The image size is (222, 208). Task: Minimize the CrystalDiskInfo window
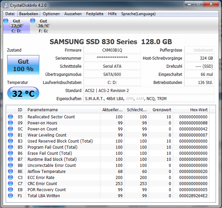[189, 4]
